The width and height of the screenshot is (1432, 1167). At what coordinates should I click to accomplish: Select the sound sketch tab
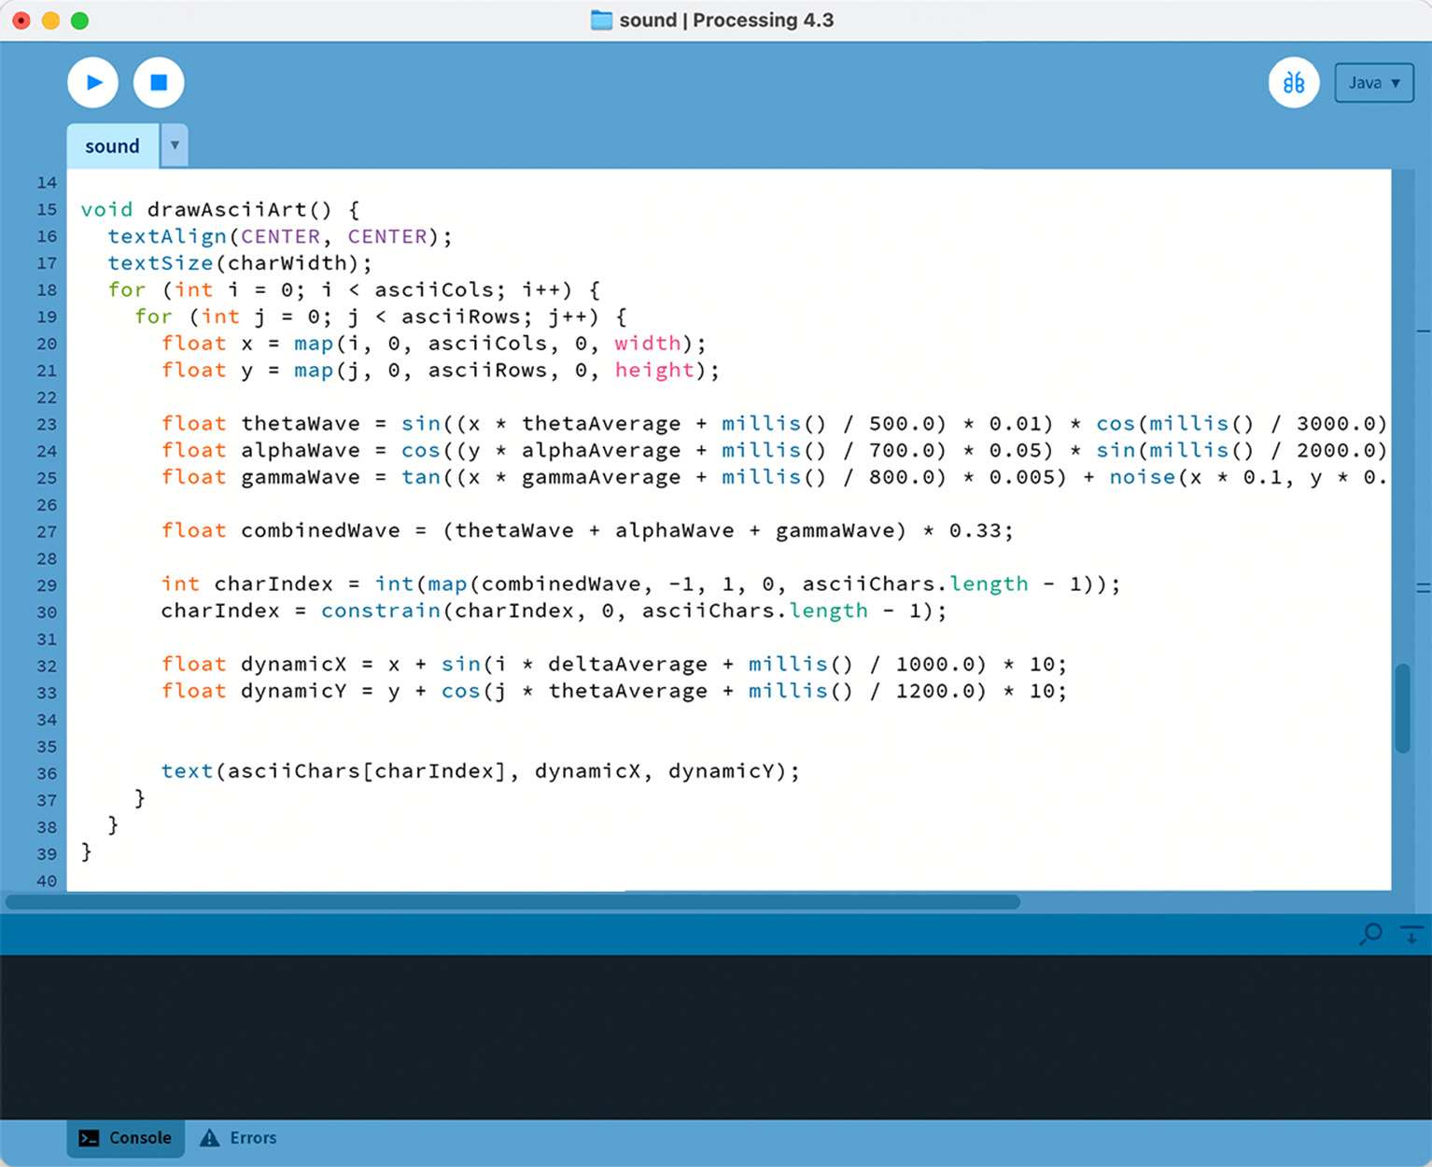[x=112, y=147]
